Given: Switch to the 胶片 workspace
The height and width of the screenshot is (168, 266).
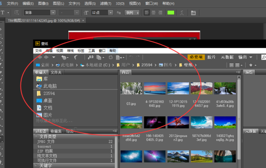Looking at the screenshot, I should (x=212, y=57).
